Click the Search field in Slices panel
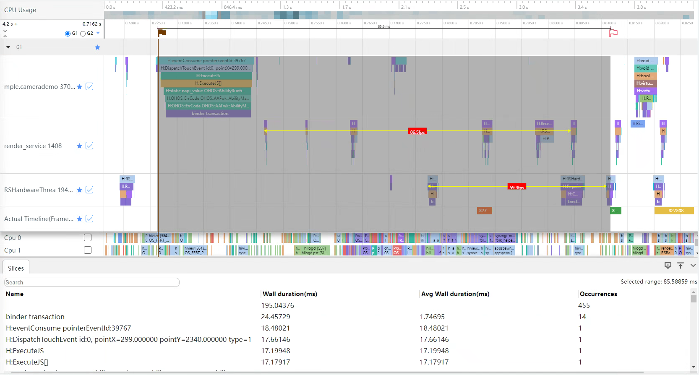This screenshot has height=375, width=699. 92,283
